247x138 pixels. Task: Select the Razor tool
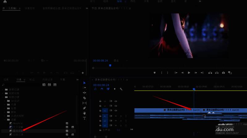pyautogui.click(x=85, y=98)
